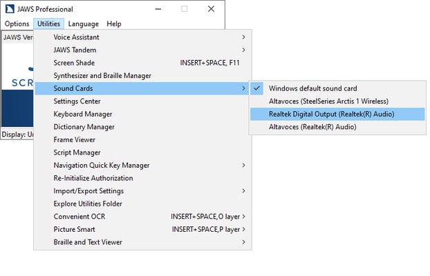
Task: Launch Settings Center
Action: pyautogui.click(x=77, y=101)
